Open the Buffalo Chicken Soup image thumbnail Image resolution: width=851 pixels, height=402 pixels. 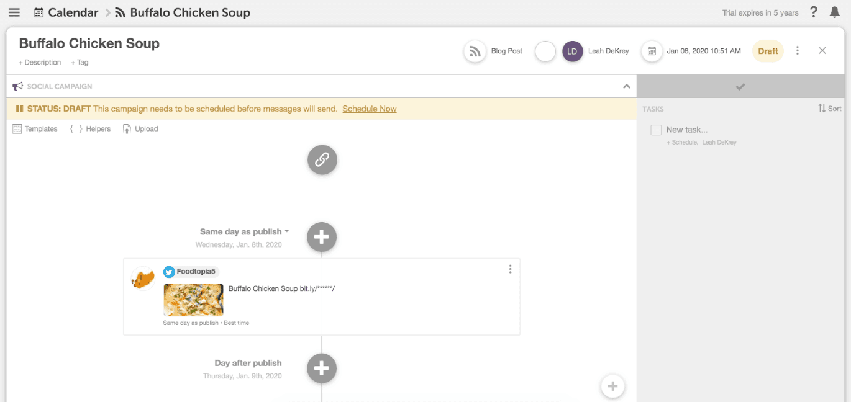193,300
